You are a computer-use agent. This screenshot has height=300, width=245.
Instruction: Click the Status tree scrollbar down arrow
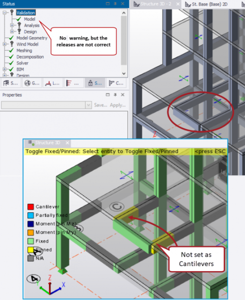[x=123, y=73]
